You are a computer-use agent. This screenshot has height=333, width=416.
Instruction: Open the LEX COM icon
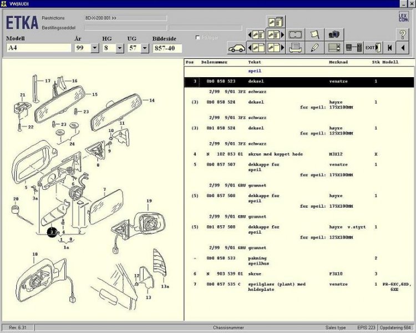click(x=403, y=17)
